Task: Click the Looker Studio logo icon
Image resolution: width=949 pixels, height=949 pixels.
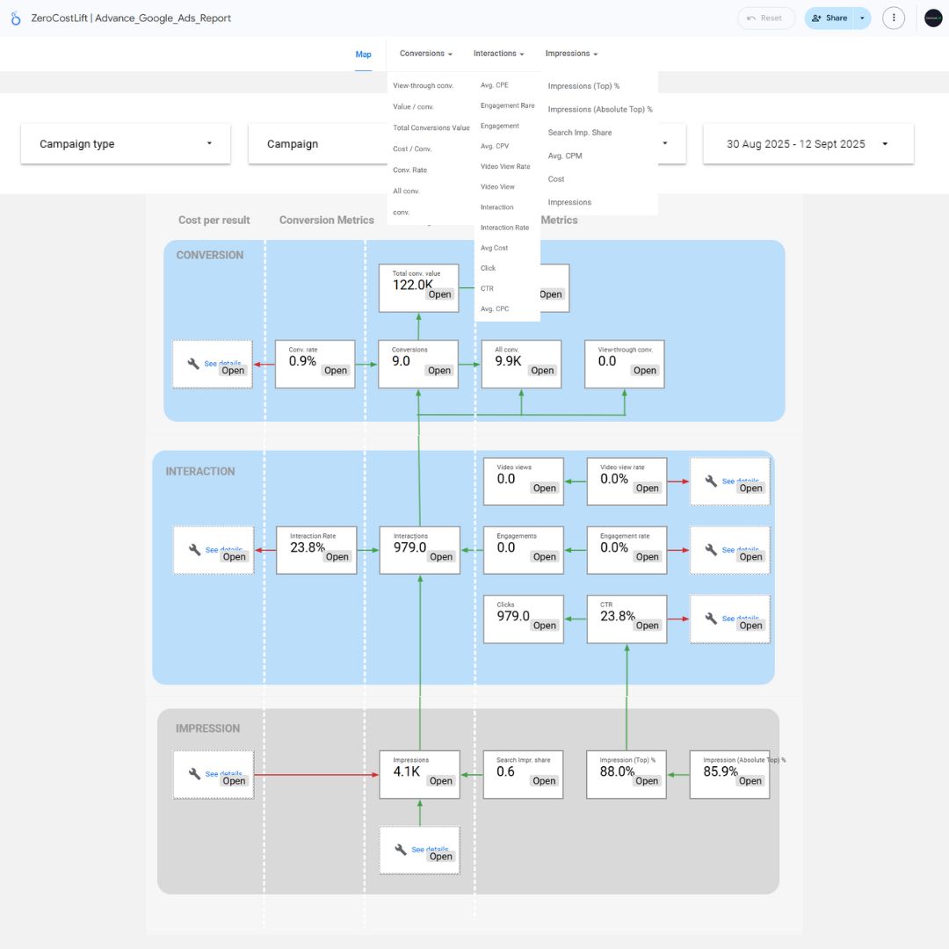Action: pos(16,18)
